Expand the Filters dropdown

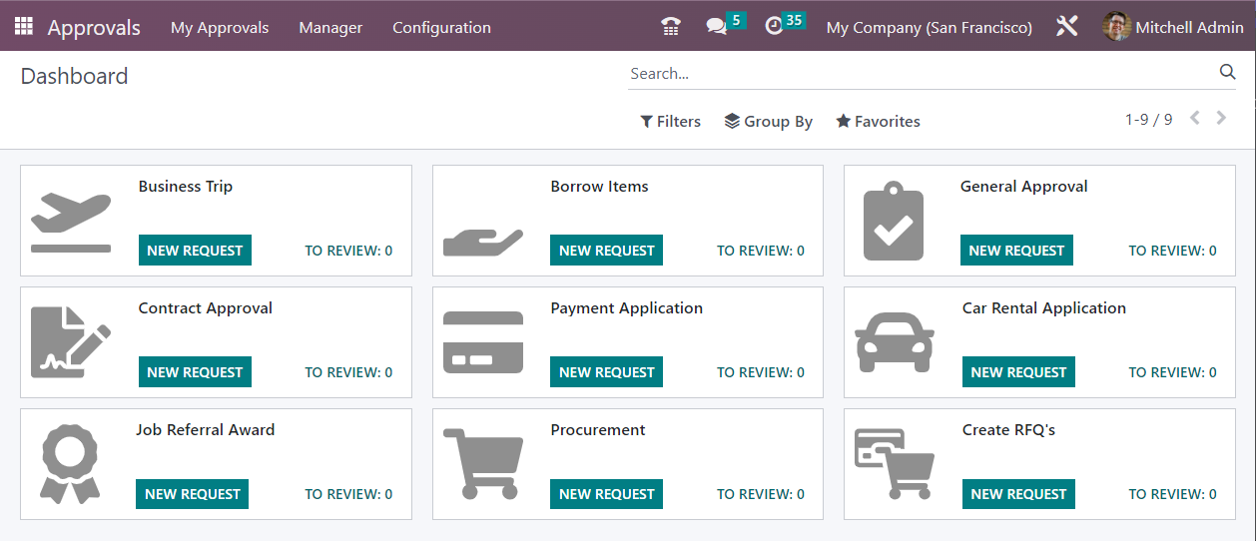click(671, 122)
